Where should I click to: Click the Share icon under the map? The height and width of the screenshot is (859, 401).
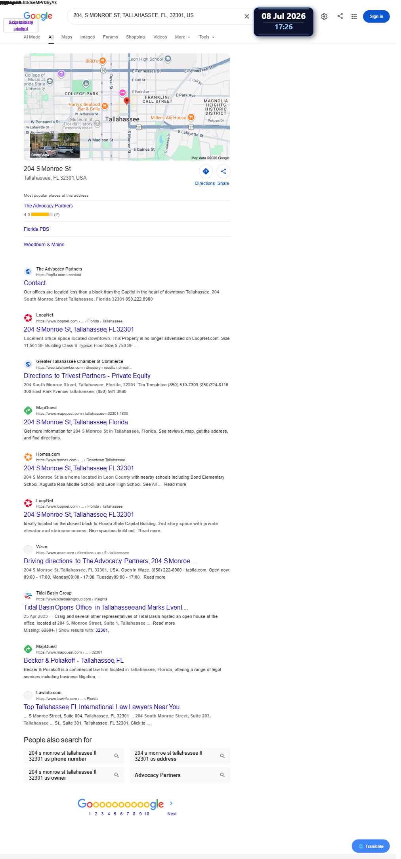click(223, 171)
